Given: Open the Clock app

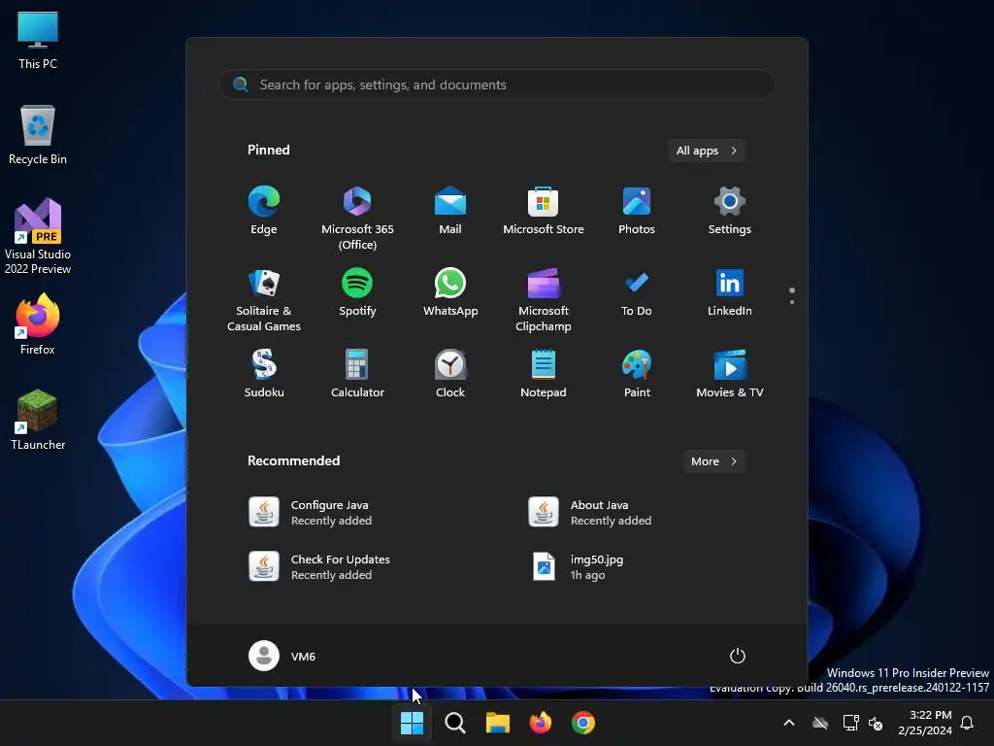Looking at the screenshot, I should (450, 374).
